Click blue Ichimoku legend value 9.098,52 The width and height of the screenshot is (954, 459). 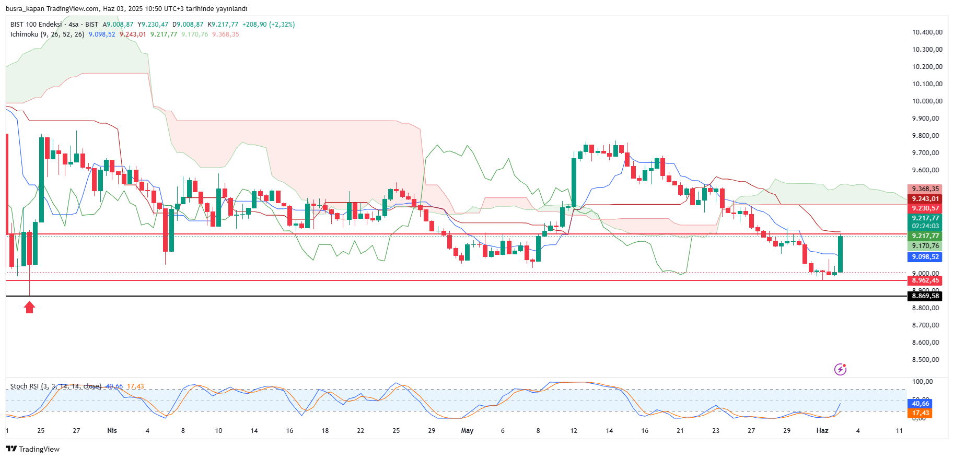pos(102,34)
